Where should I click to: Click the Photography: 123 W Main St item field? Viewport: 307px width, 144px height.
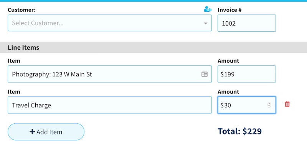[x=110, y=74]
